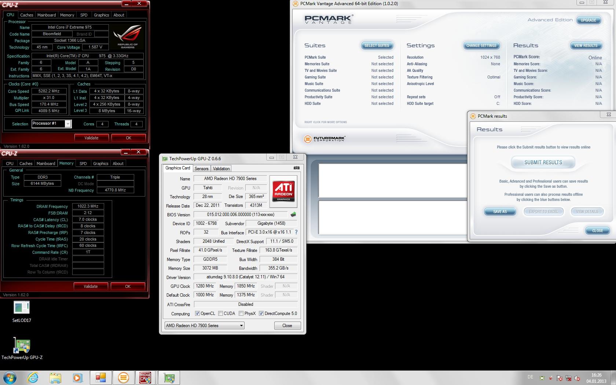Open Graphics tab in lower CPU-Z window
This screenshot has height=385, width=616.
(100, 164)
